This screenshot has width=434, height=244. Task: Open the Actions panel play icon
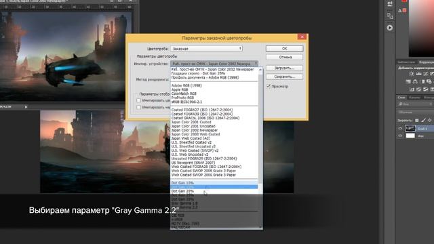pos(390,28)
